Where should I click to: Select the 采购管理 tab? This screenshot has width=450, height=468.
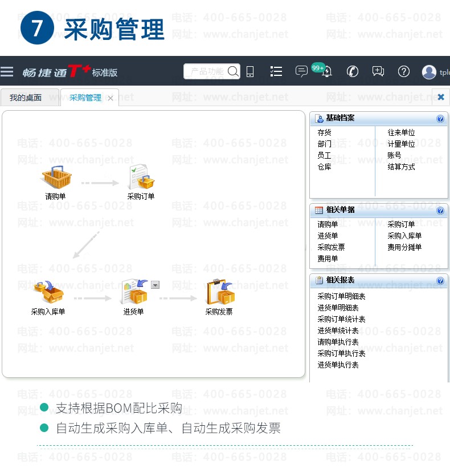click(85, 98)
